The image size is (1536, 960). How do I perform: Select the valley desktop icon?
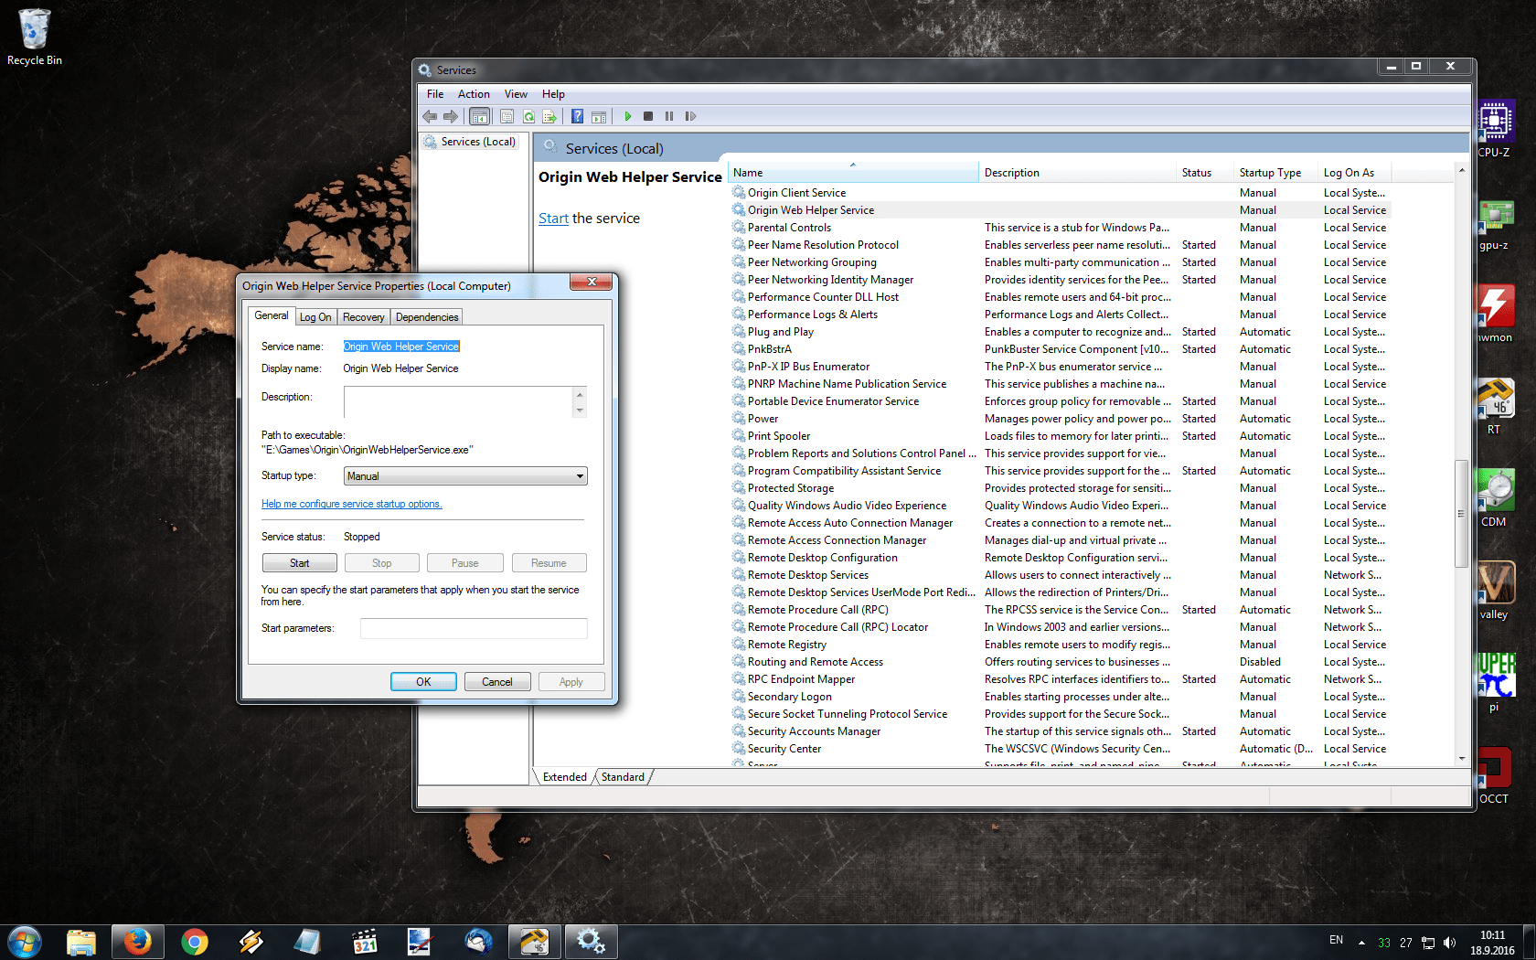point(1494,592)
